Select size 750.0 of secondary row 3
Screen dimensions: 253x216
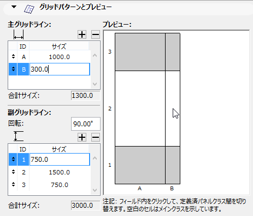pyautogui.click(x=60, y=185)
